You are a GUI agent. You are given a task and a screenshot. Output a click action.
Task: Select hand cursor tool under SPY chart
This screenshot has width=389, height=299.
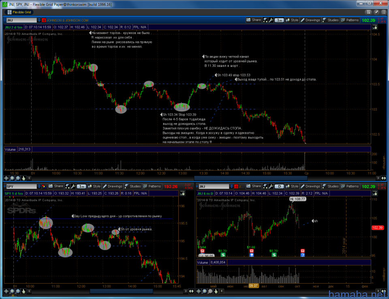(24, 291)
